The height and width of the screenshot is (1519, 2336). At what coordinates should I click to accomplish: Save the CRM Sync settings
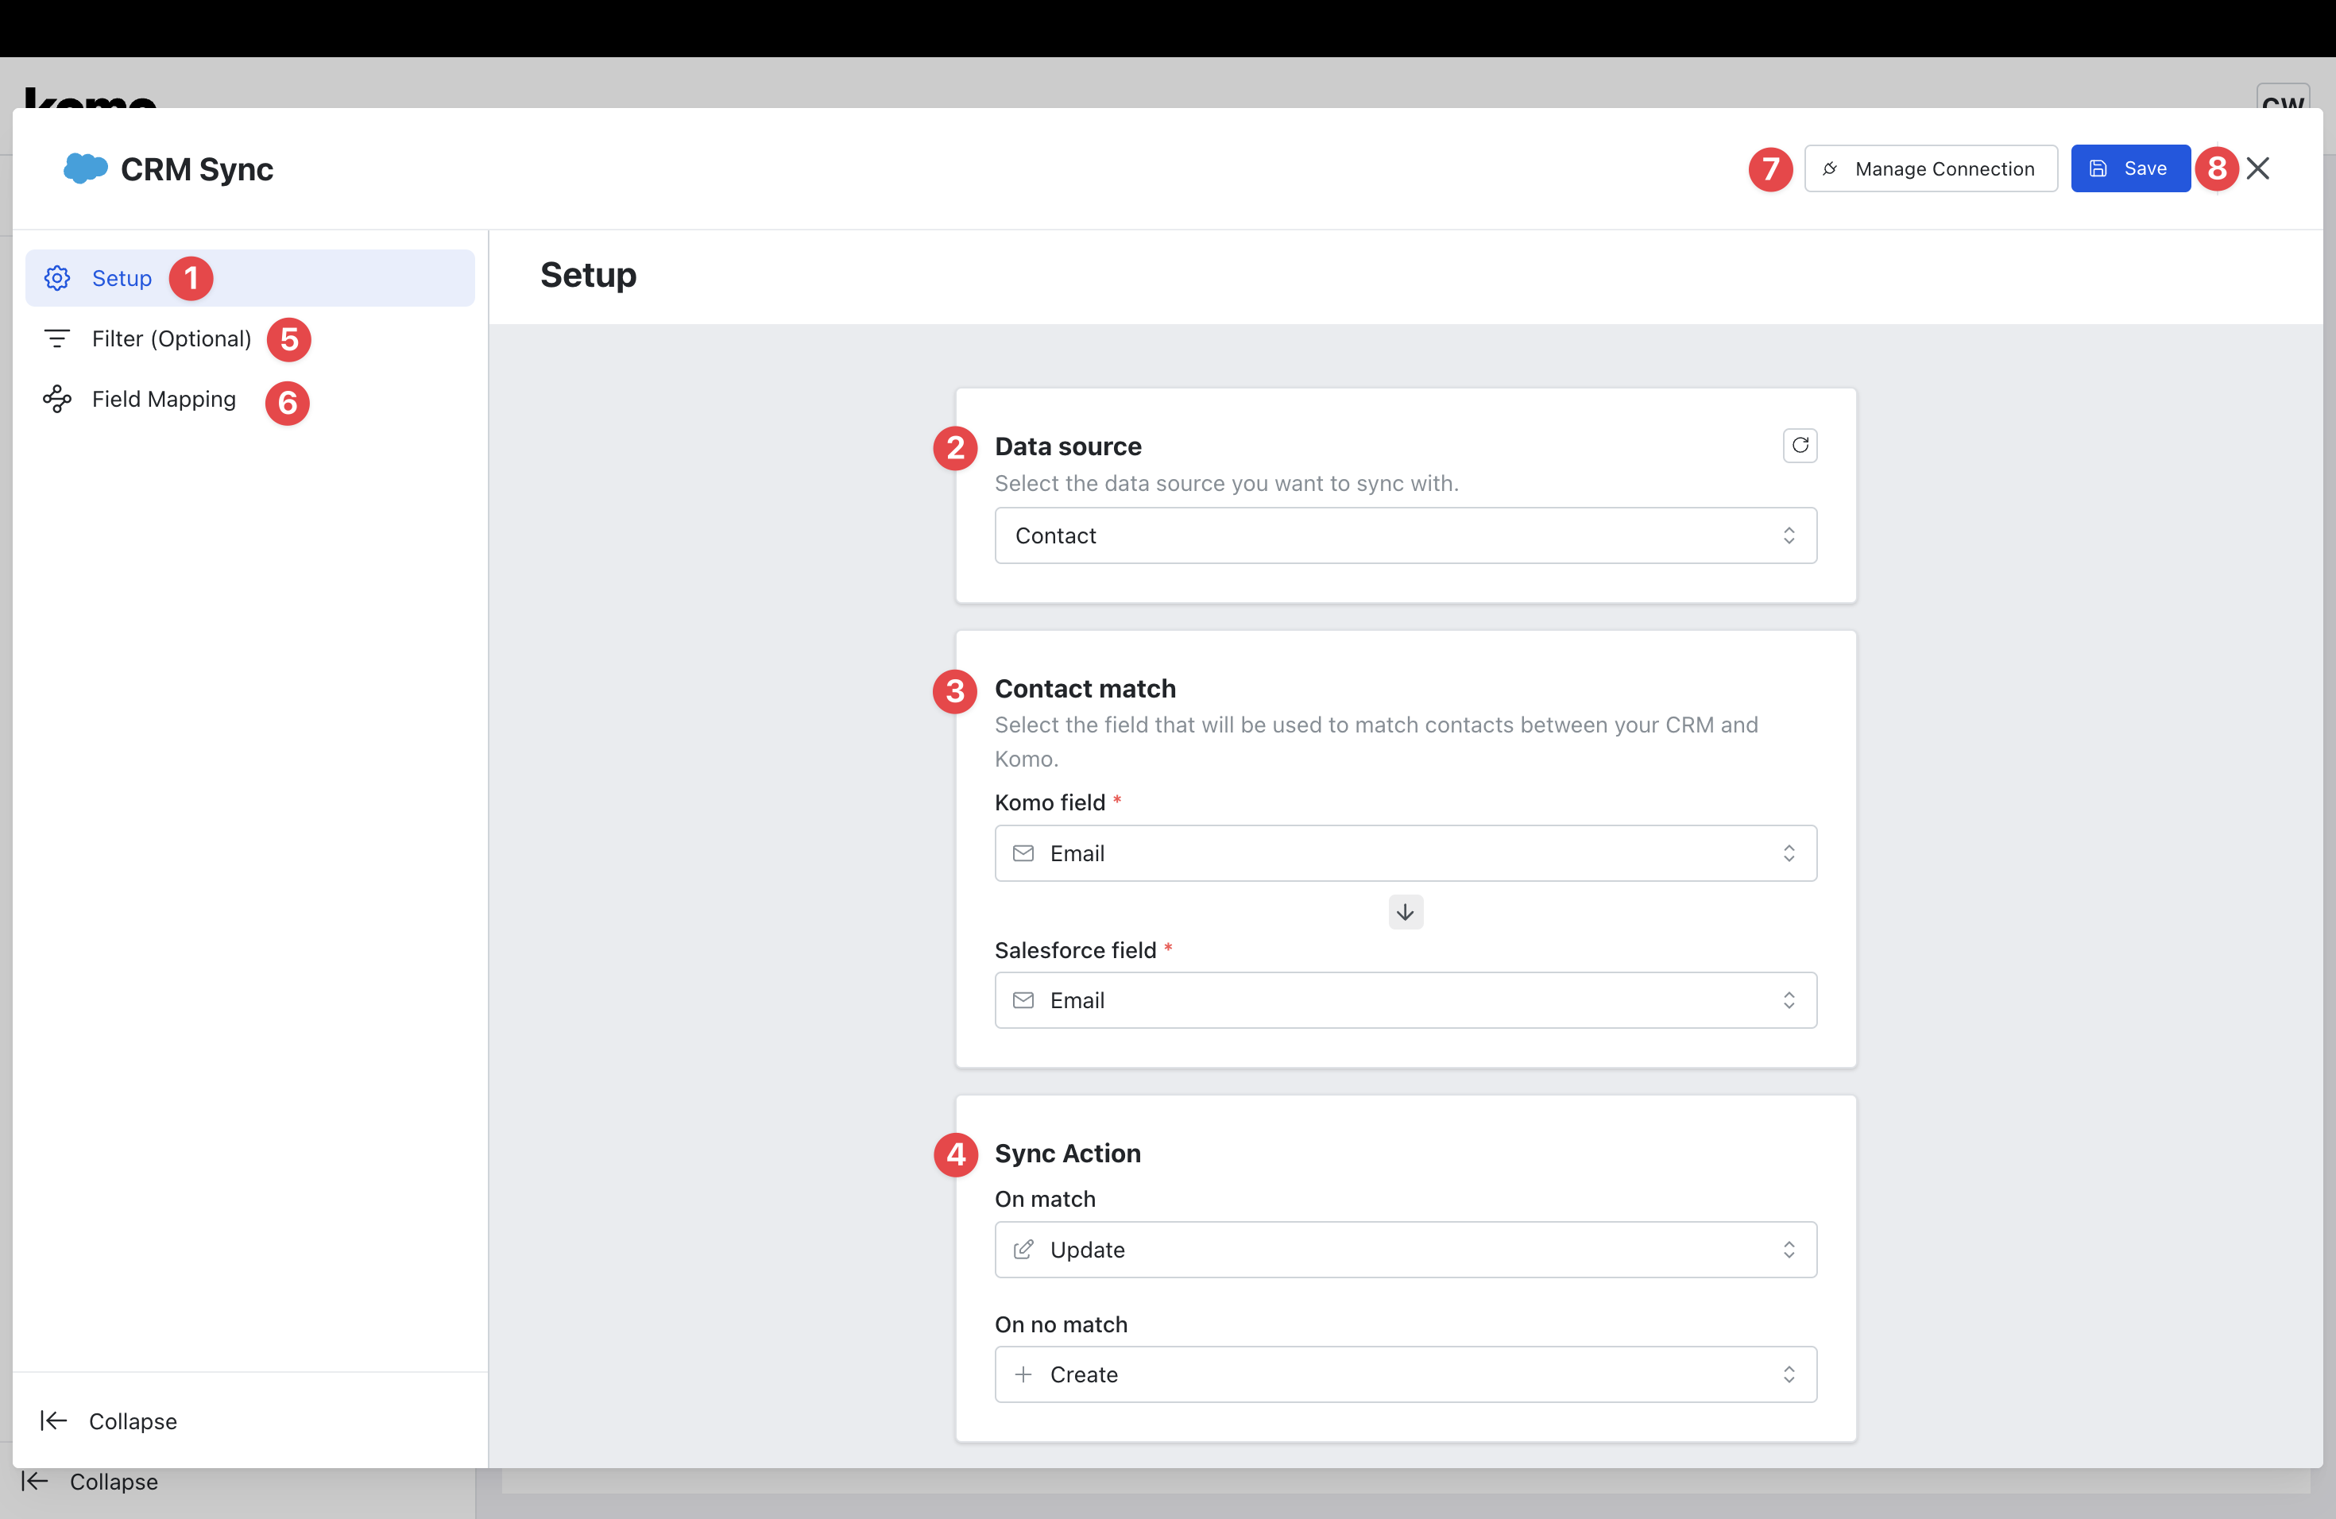tap(2130, 168)
